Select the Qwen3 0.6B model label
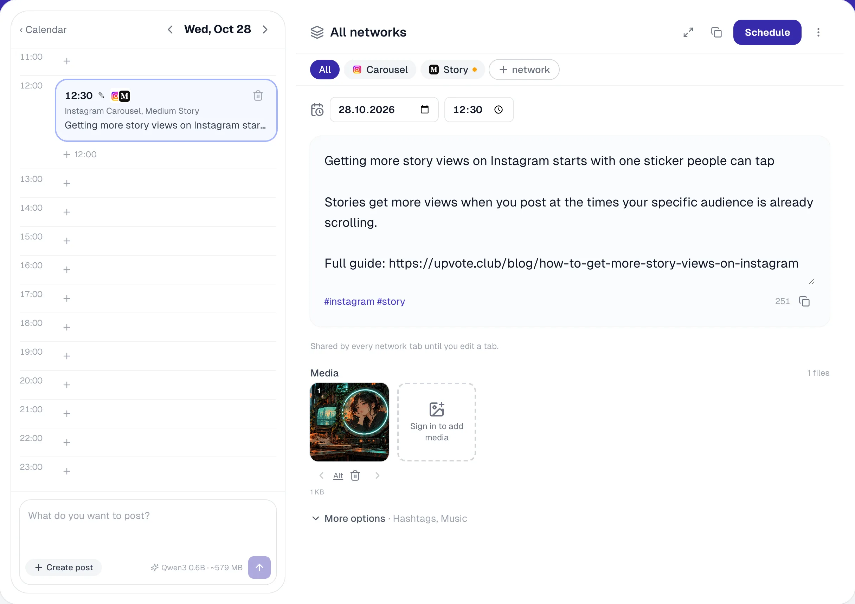This screenshot has height=604, width=855. pyautogui.click(x=197, y=567)
